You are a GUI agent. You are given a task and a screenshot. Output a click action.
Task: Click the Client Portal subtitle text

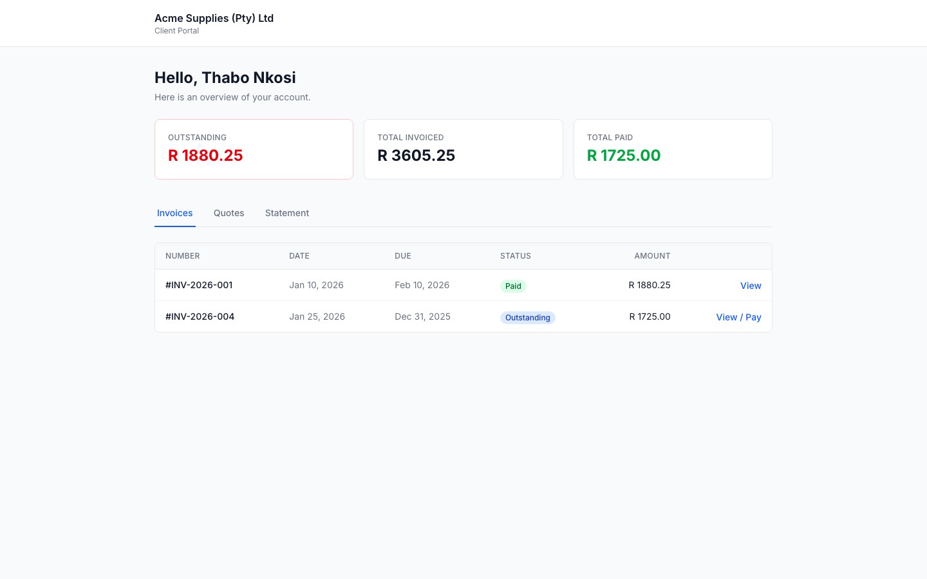click(x=176, y=30)
